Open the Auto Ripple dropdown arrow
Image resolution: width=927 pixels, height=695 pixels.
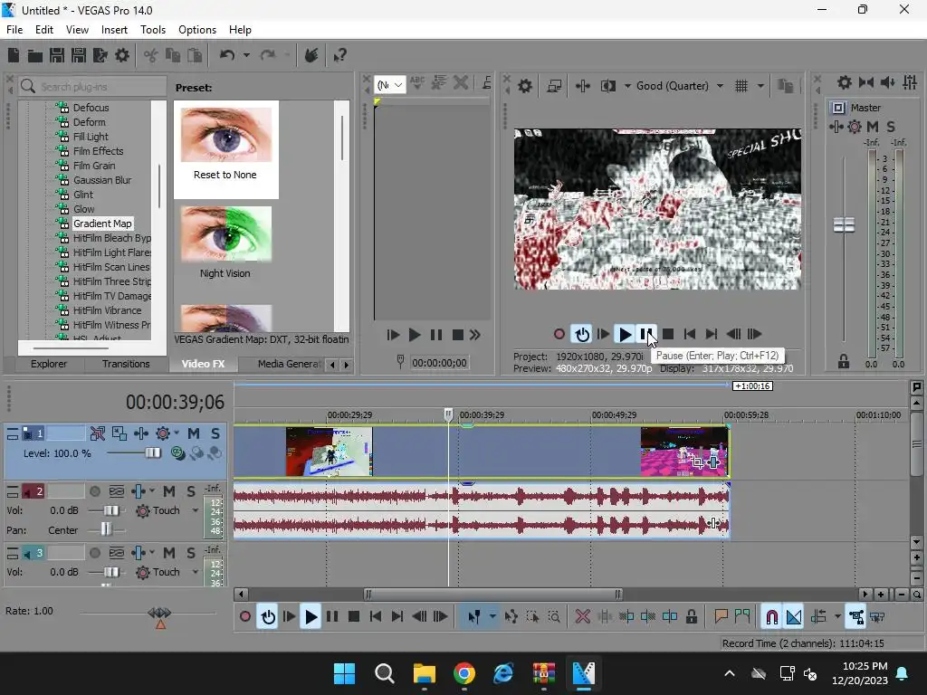837,617
